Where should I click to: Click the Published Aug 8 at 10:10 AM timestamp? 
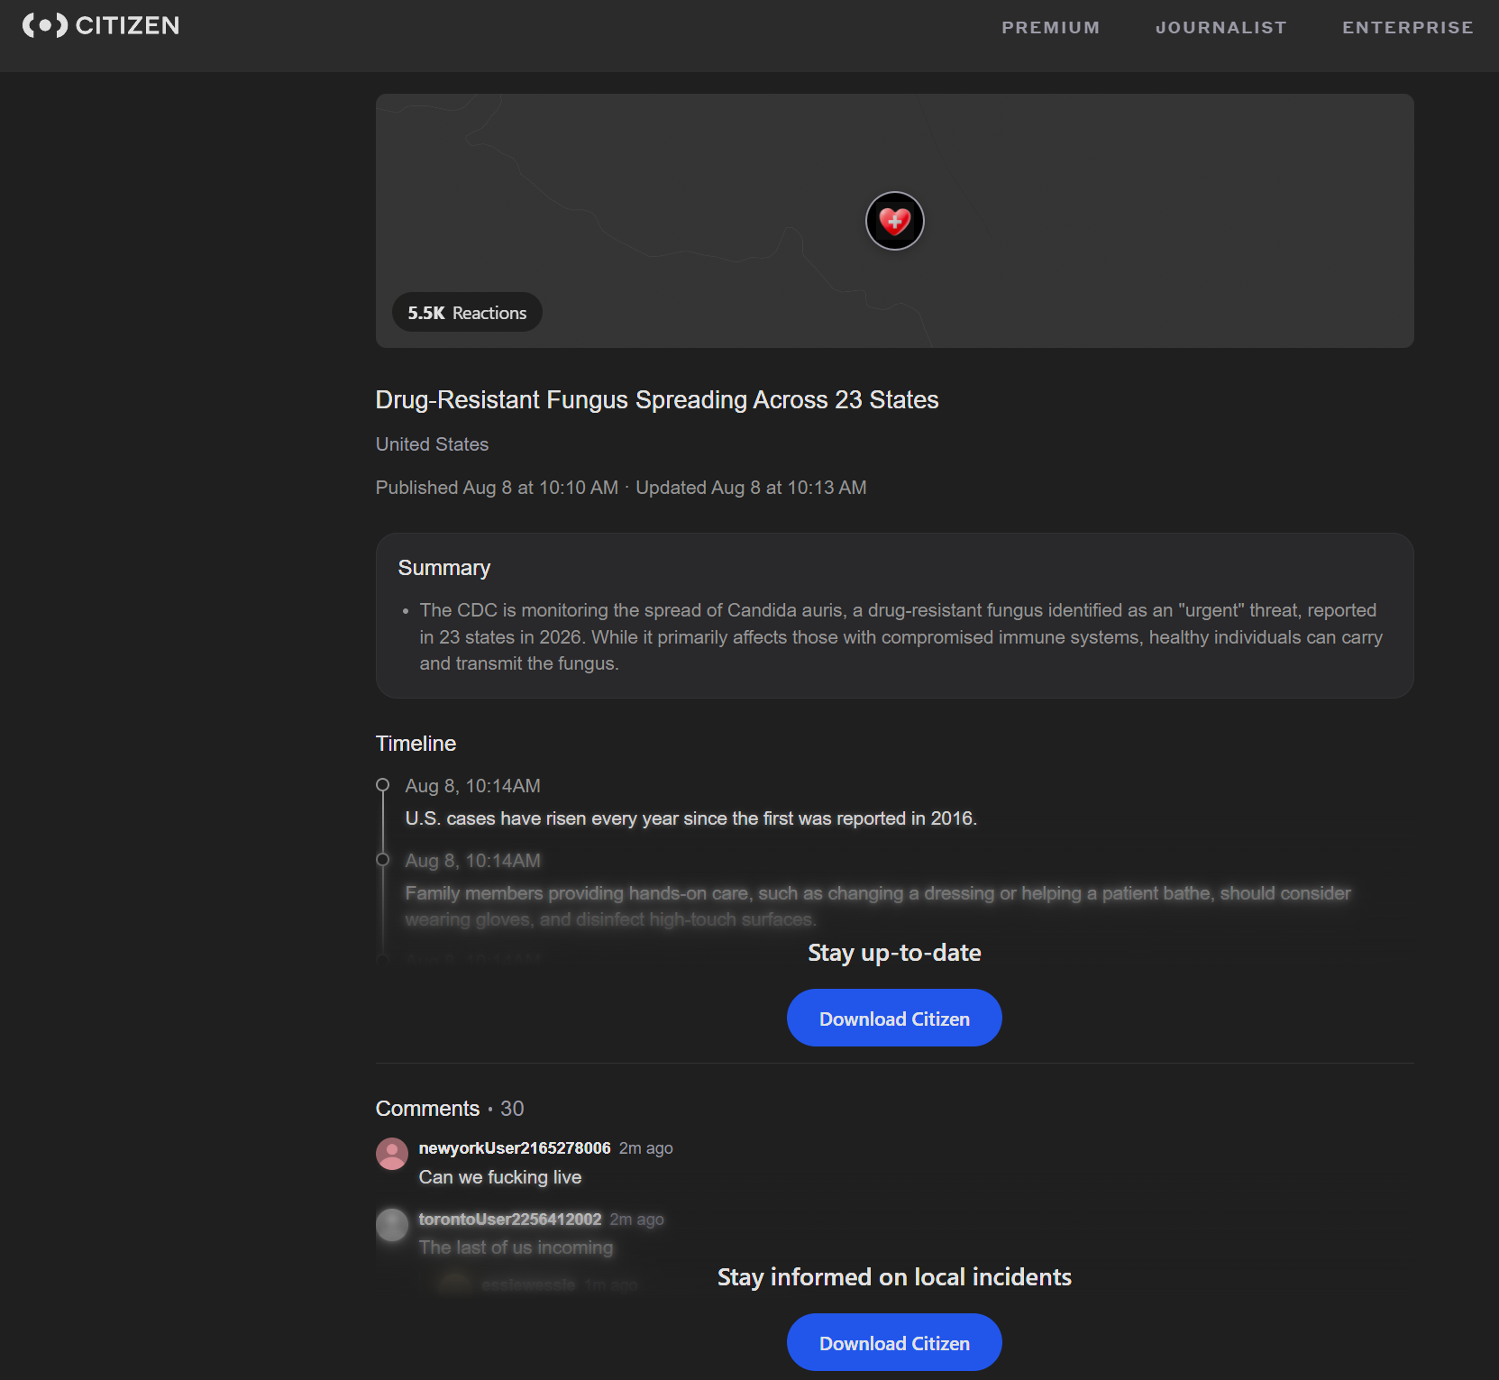(x=497, y=488)
